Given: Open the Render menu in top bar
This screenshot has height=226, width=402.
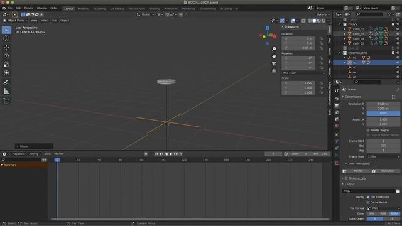Looking at the screenshot, I should pyautogui.click(x=28, y=8).
